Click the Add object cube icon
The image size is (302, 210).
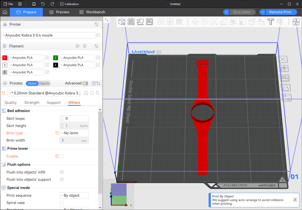point(122,22)
